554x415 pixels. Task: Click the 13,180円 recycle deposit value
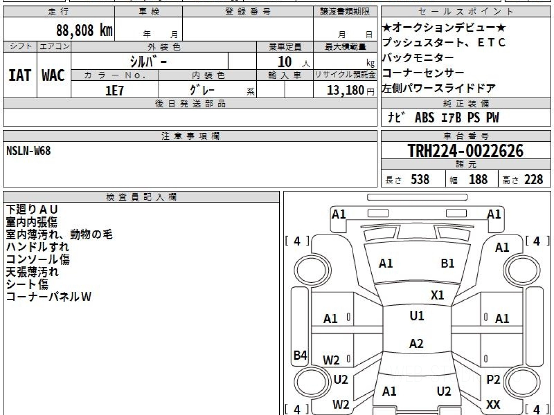pyautogui.click(x=351, y=90)
